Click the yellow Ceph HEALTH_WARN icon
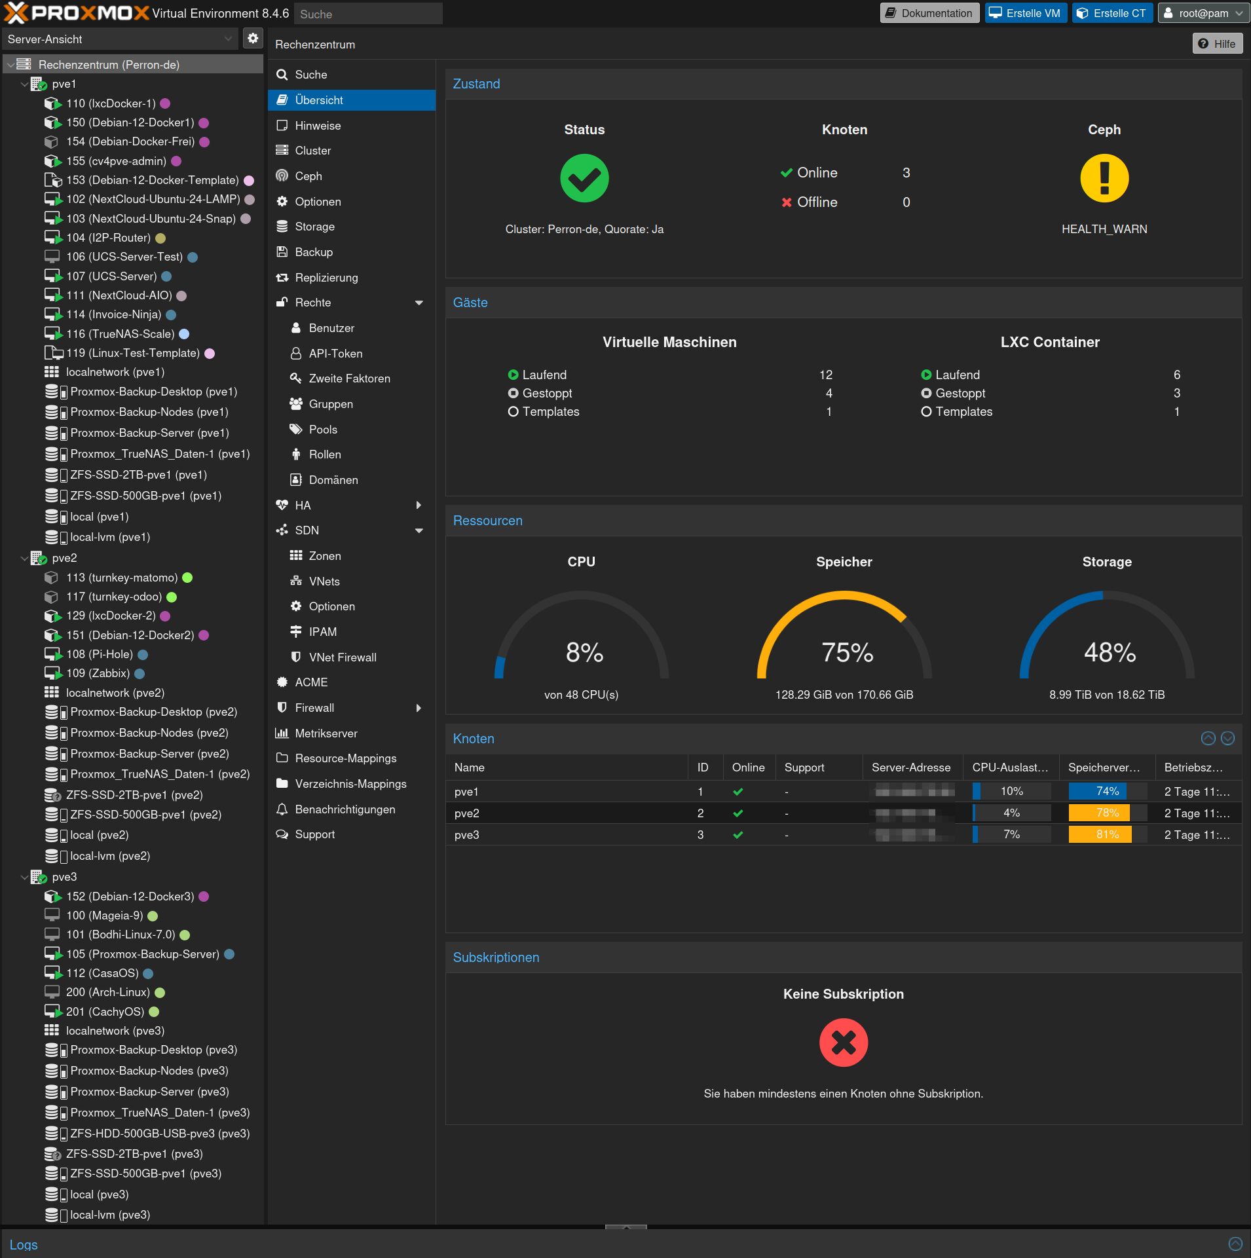This screenshot has height=1258, width=1251. pyautogui.click(x=1104, y=178)
